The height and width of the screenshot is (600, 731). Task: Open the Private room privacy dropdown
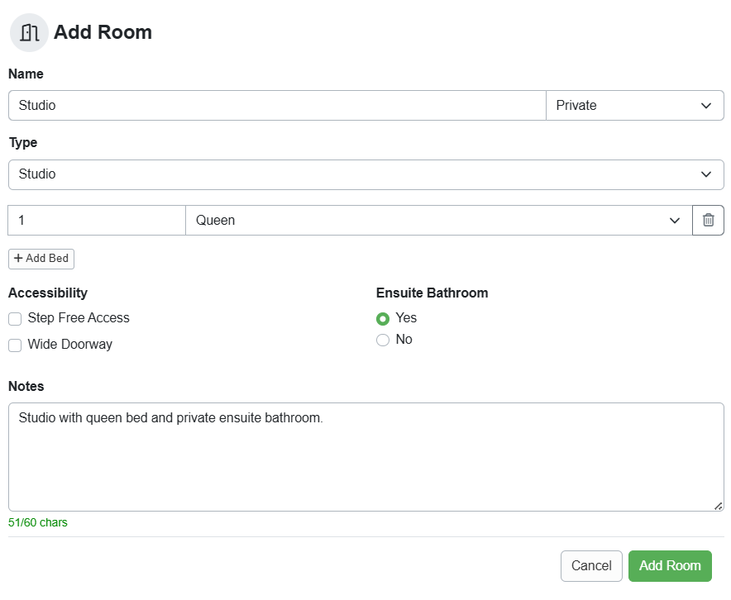point(634,105)
